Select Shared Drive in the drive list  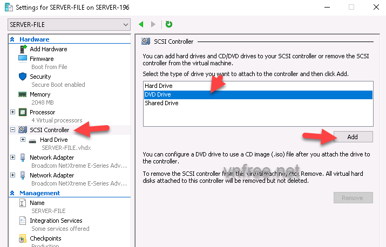(161, 103)
